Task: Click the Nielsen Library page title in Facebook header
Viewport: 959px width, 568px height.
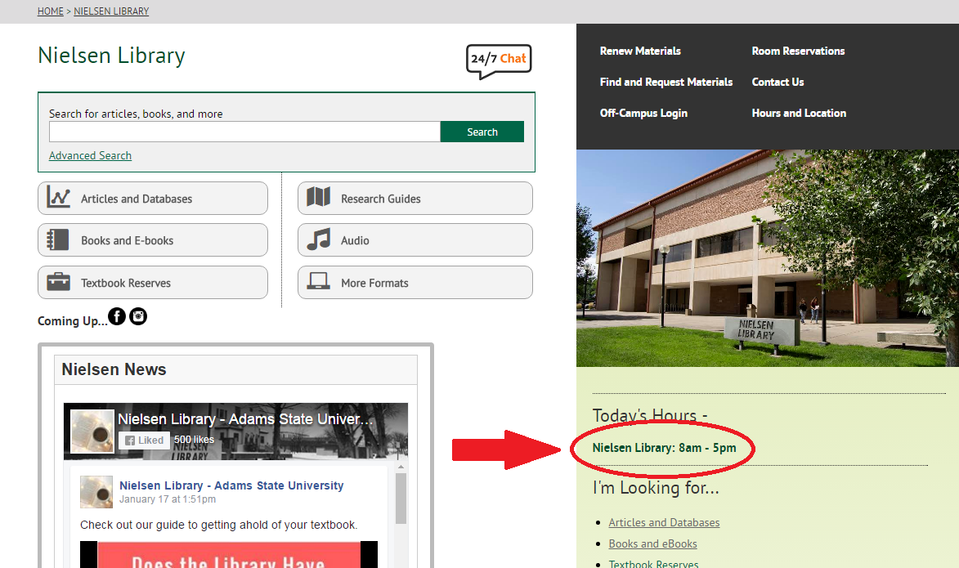Action: coord(244,418)
